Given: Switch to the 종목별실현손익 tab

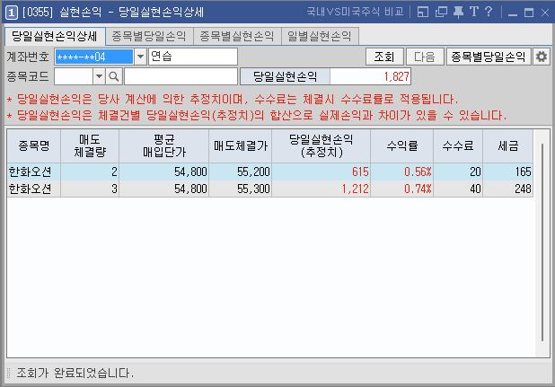Looking at the screenshot, I should click(x=237, y=36).
